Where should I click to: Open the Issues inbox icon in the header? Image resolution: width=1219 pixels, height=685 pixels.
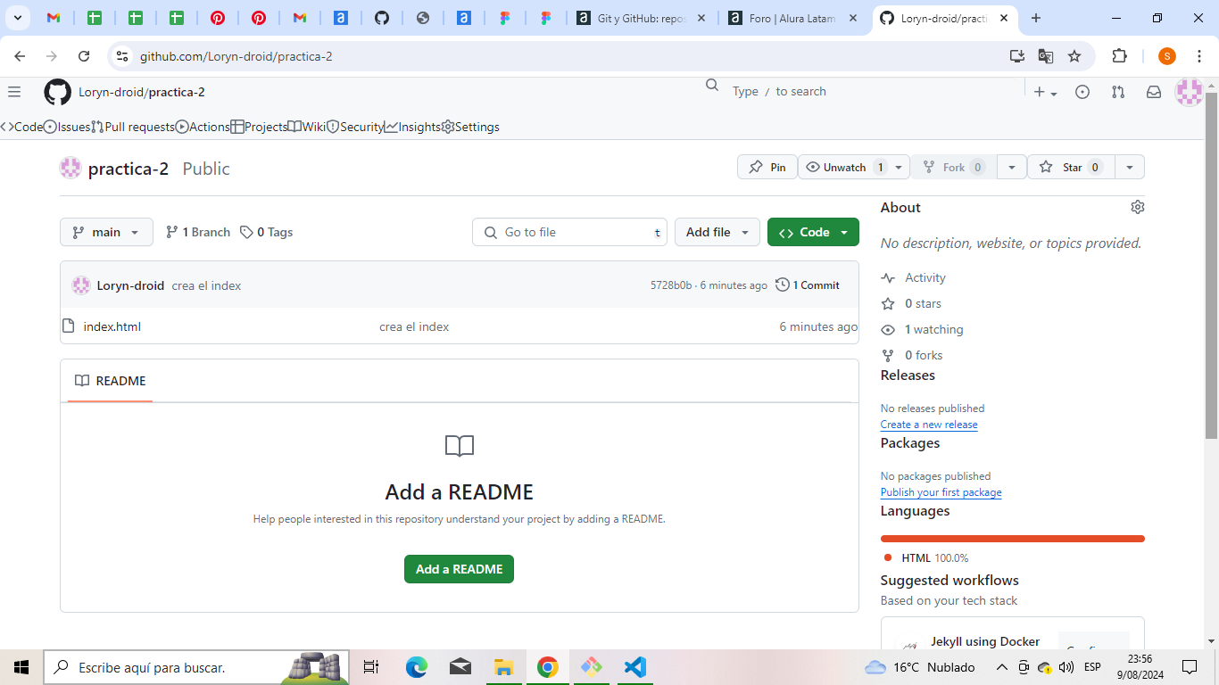pos(1082,92)
